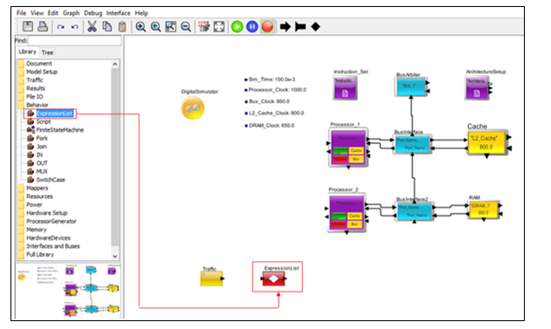Image resolution: width=551 pixels, height=329 pixels.
Task: Select SwitchCase item in Behavior folder
Action: click(51, 180)
